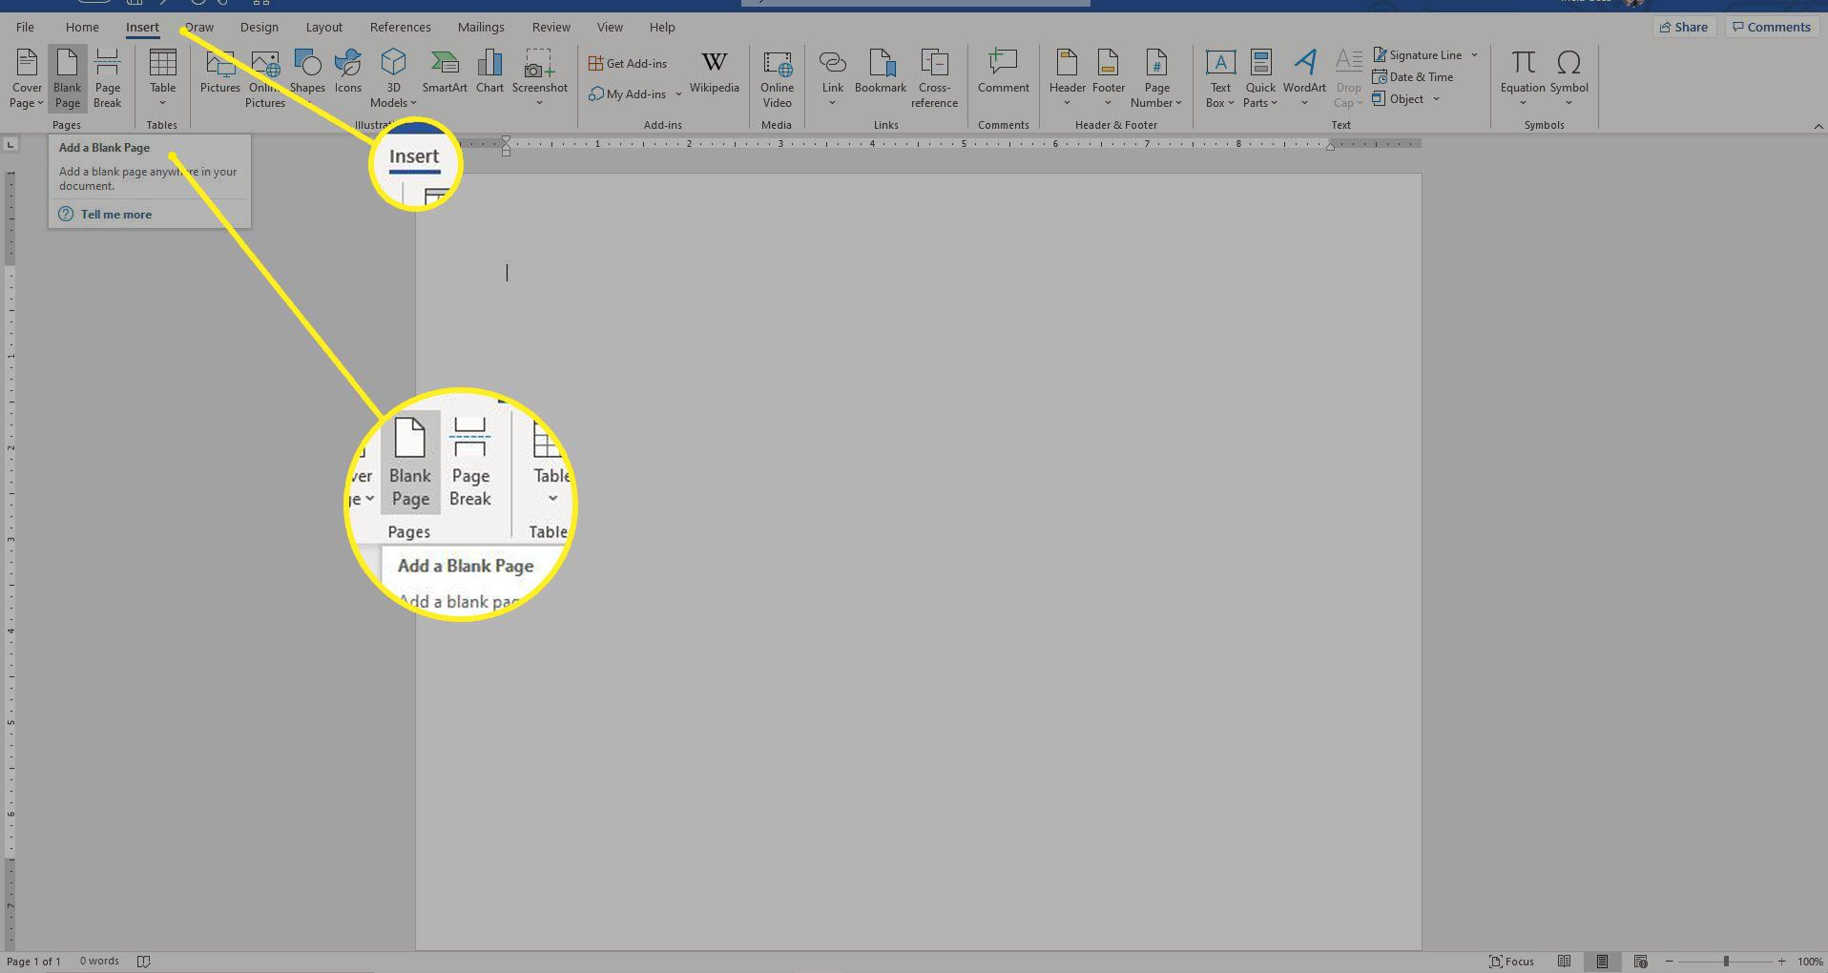Switch to Print Layout view

coord(1602,961)
